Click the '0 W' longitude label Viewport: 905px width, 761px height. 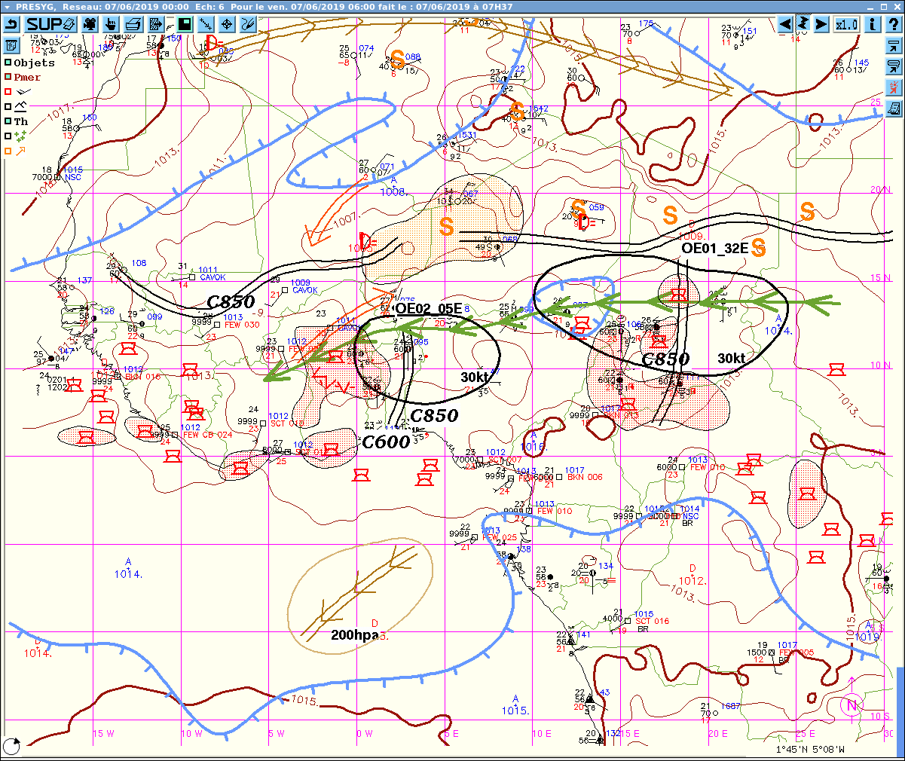click(x=365, y=733)
